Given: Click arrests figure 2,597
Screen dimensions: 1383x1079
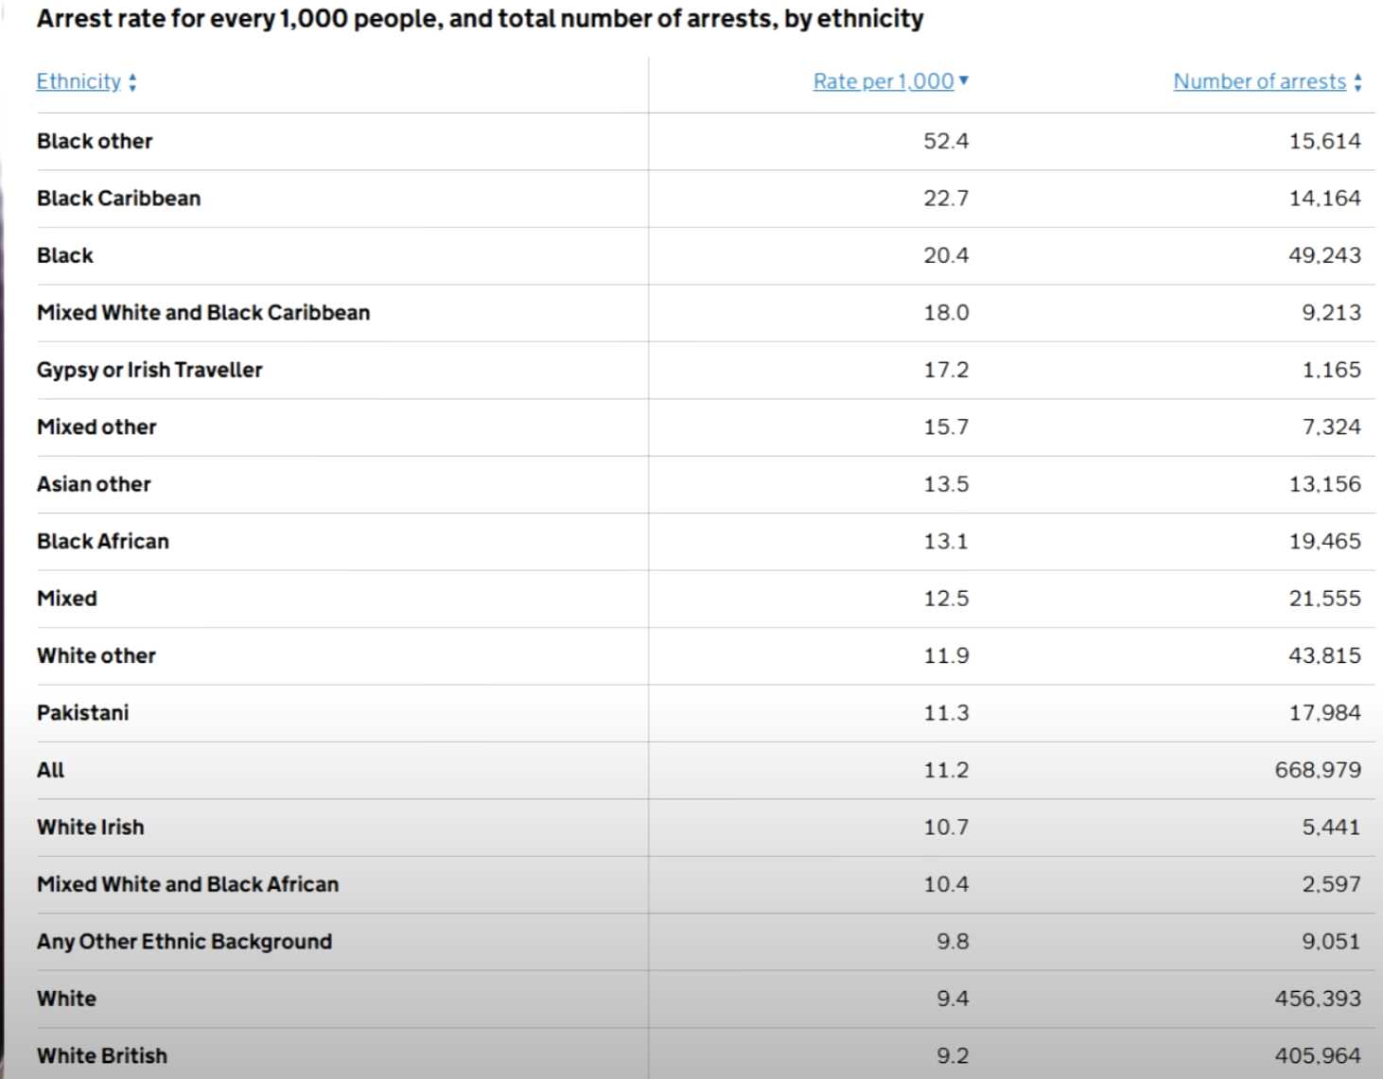Looking at the screenshot, I should coord(1331,885).
